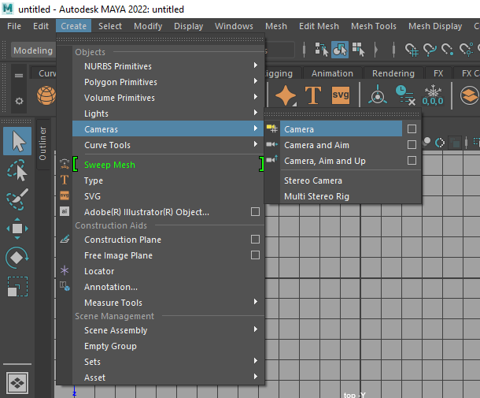Activate the Rotate tool
The height and width of the screenshot is (398, 480).
click(17, 259)
